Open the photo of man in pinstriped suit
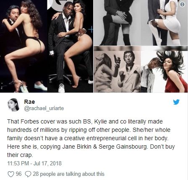Image resolution: width=188 pixels, height=180 pixels. 70,46
